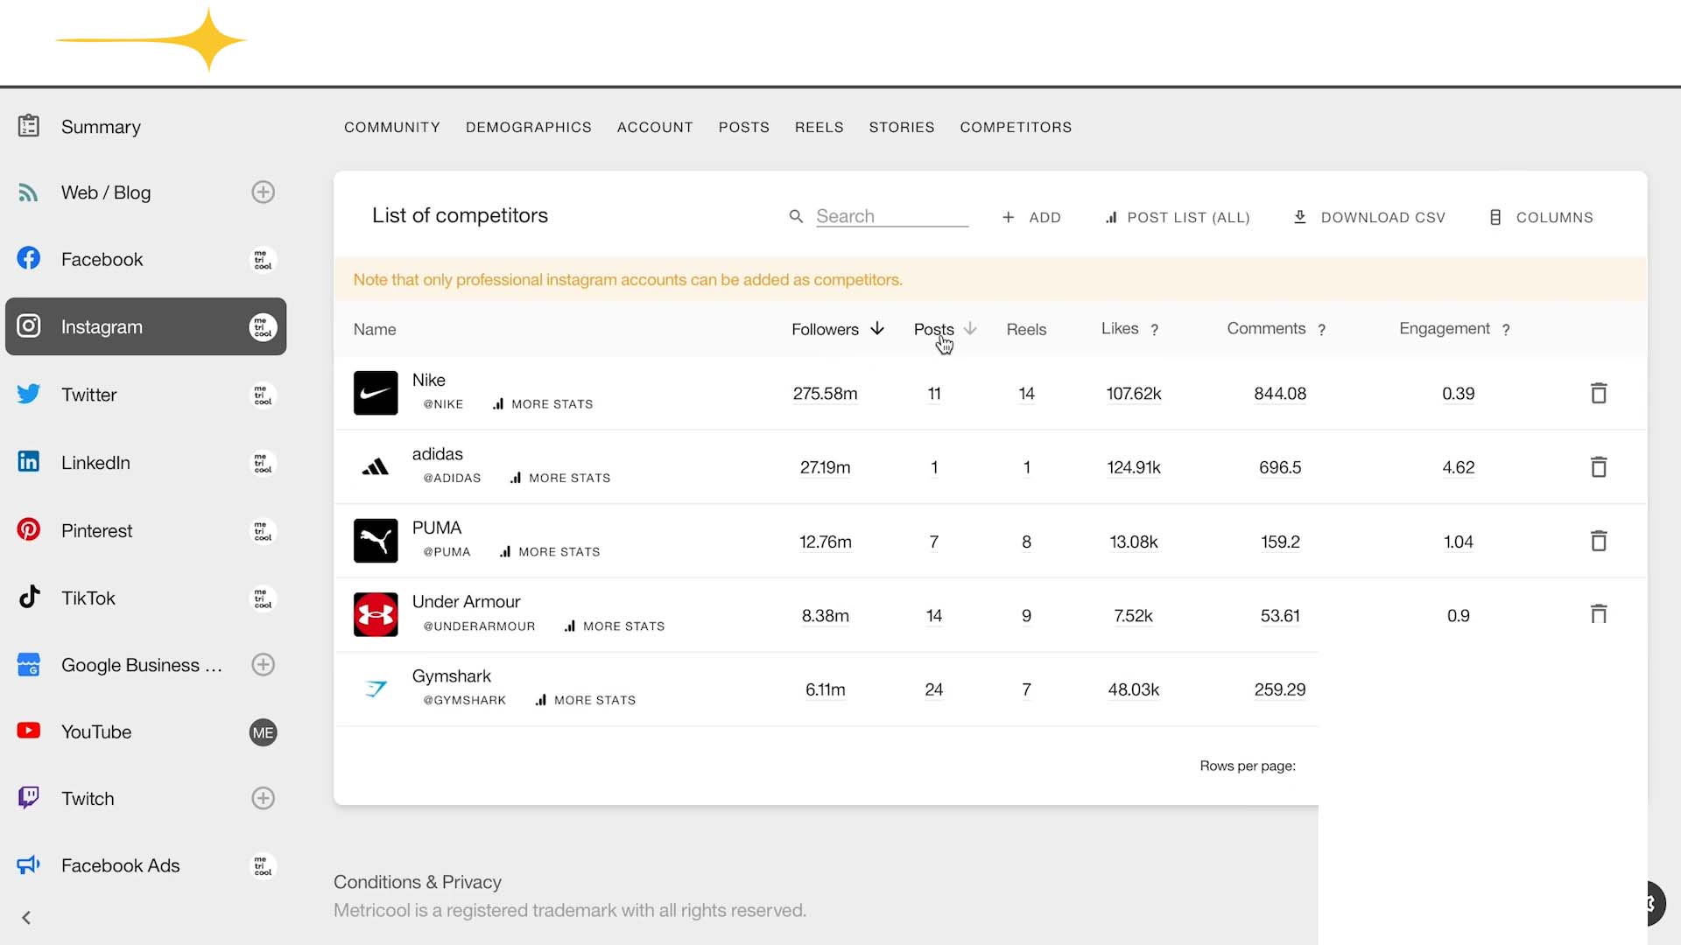Show more stats for Under Armour

point(615,626)
